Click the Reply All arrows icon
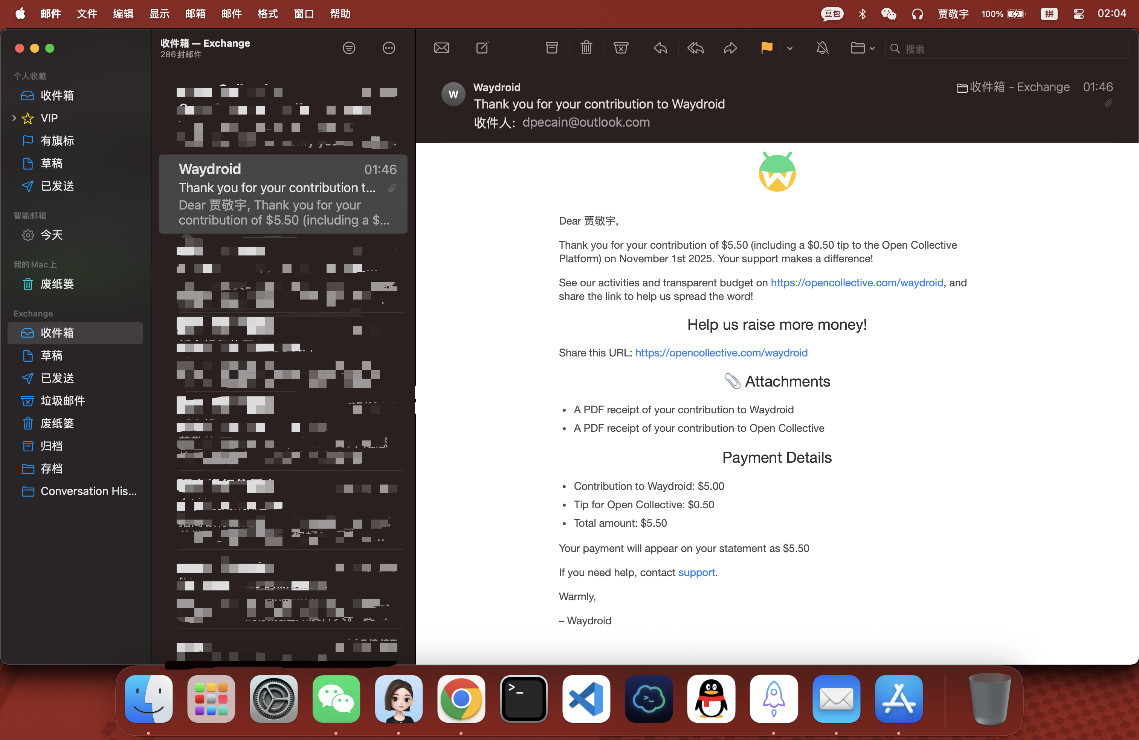The height and width of the screenshot is (740, 1139). click(695, 48)
